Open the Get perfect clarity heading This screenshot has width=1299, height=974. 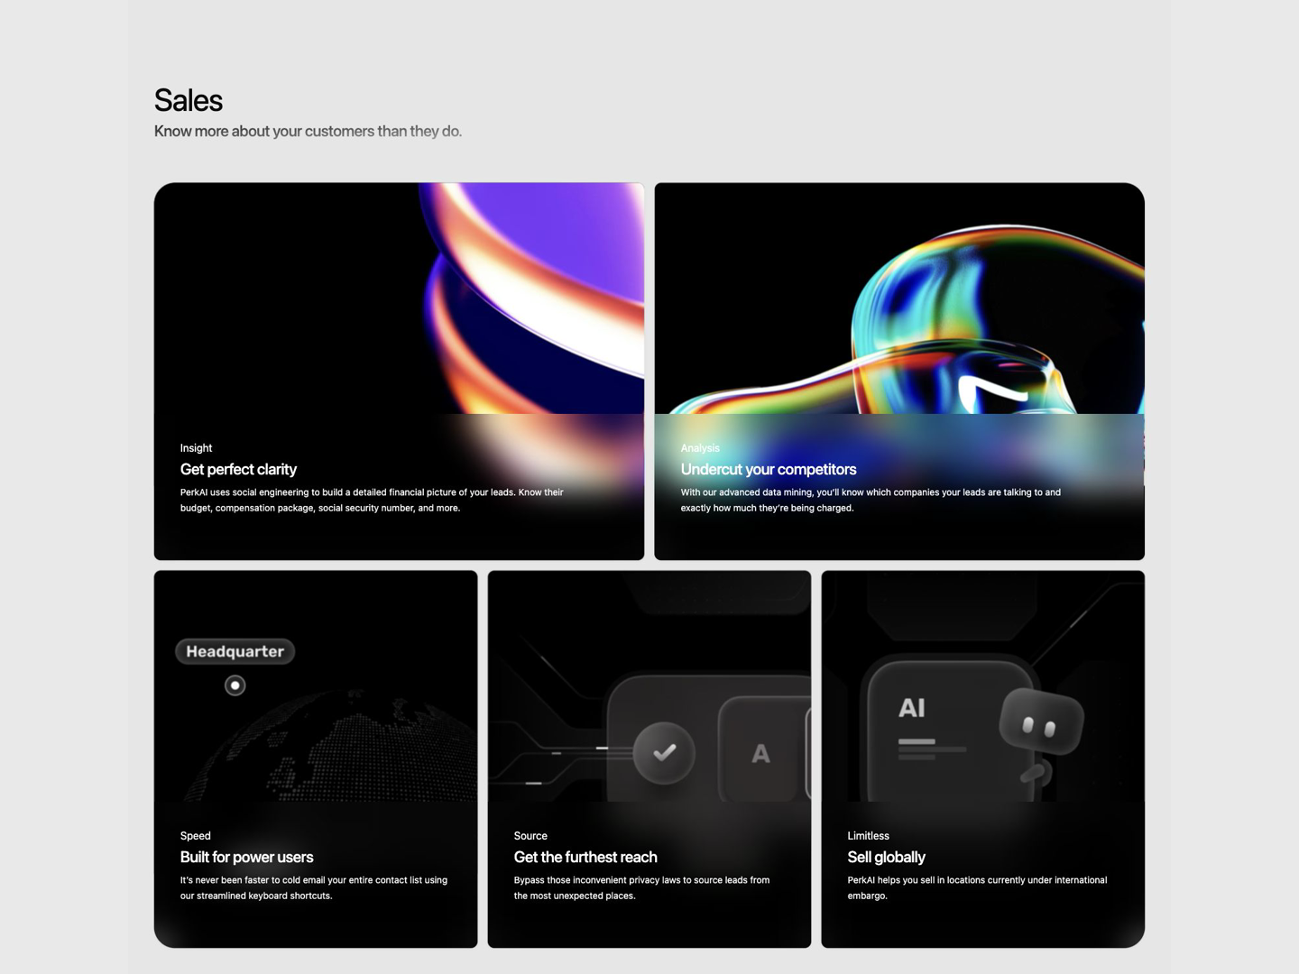coord(238,469)
